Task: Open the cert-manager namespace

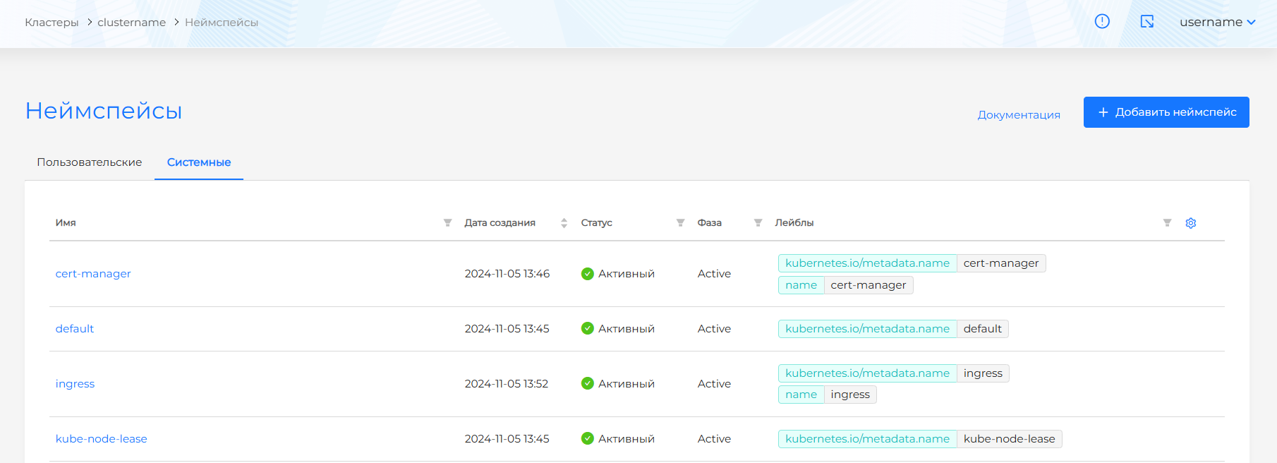Action: (x=93, y=274)
